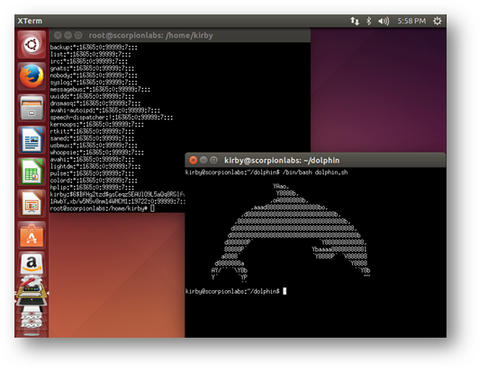Click the '/bin/bash dolphin.sh' command line
479x370 pixels.
[315, 172]
